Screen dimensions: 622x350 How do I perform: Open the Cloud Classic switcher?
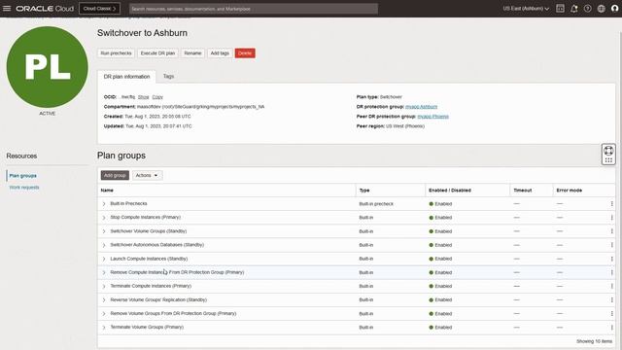99,9
